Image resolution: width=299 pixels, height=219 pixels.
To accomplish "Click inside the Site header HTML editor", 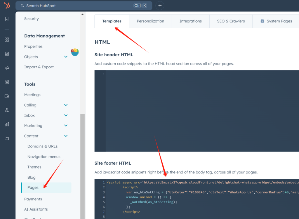I will coord(201,111).
